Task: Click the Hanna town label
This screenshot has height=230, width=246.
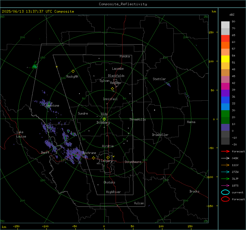Action: click(x=191, y=122)
